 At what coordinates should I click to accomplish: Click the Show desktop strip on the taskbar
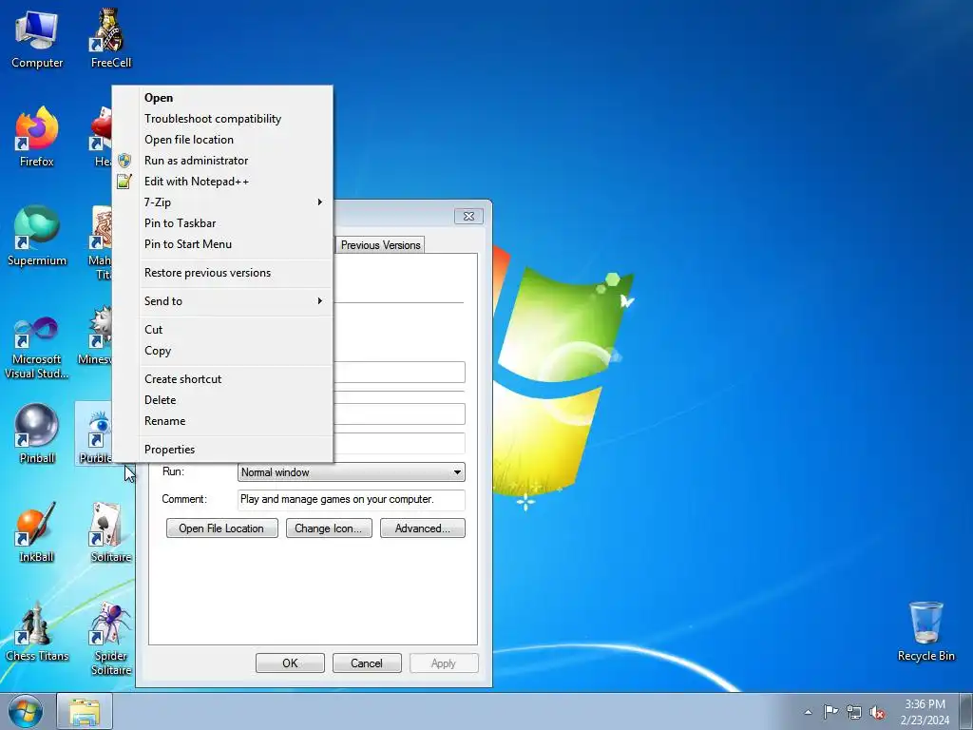coord(966,711)
